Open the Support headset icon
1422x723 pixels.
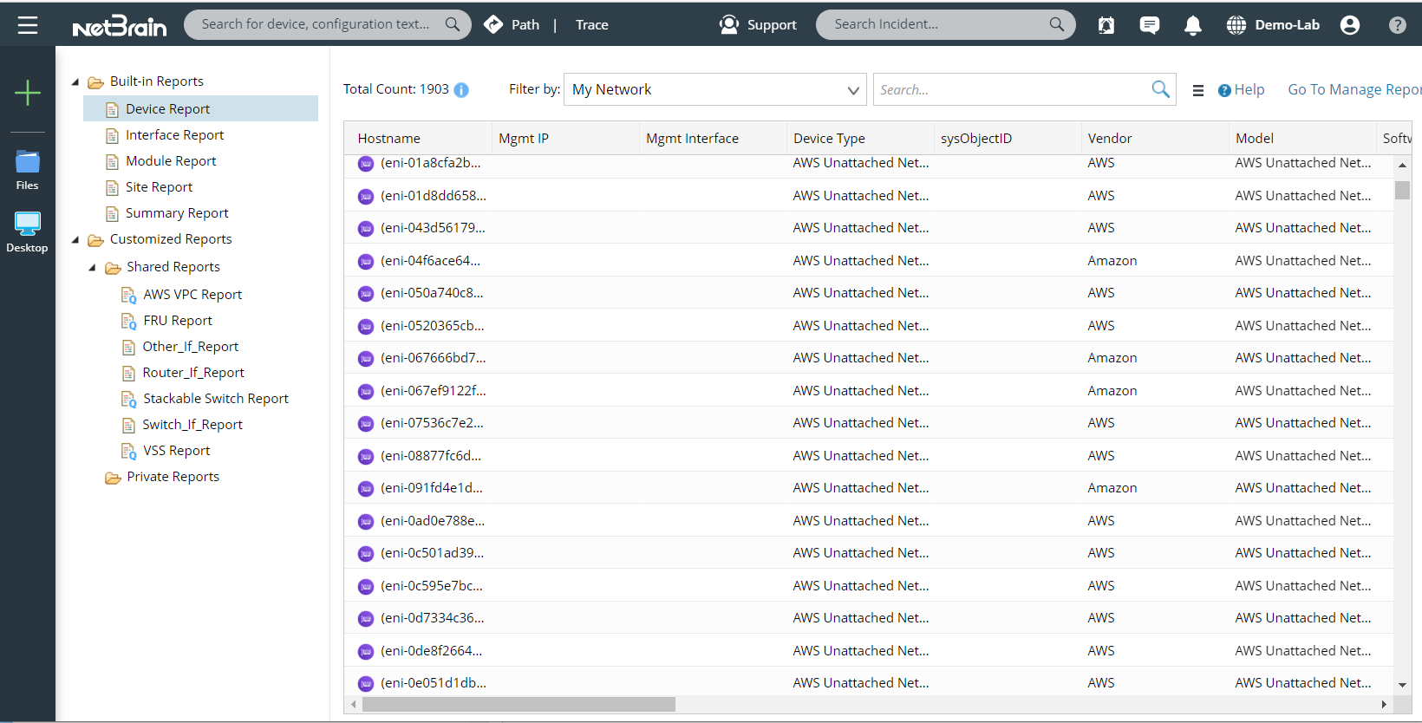(x=729, y=24)
